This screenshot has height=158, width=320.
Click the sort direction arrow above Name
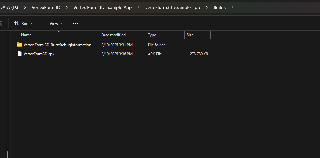[59, 31]
